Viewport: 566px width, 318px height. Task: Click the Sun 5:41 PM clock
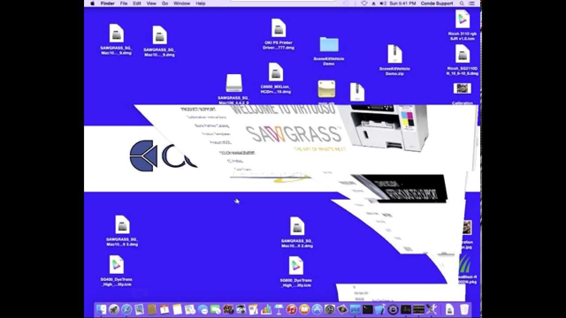click(402, 3)
